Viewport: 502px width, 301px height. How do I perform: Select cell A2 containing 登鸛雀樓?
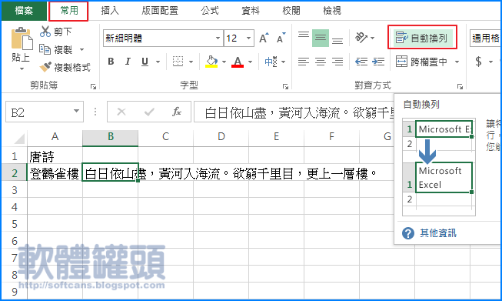55,173
